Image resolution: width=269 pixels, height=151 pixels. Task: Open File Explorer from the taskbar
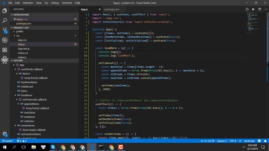[34, 147]
